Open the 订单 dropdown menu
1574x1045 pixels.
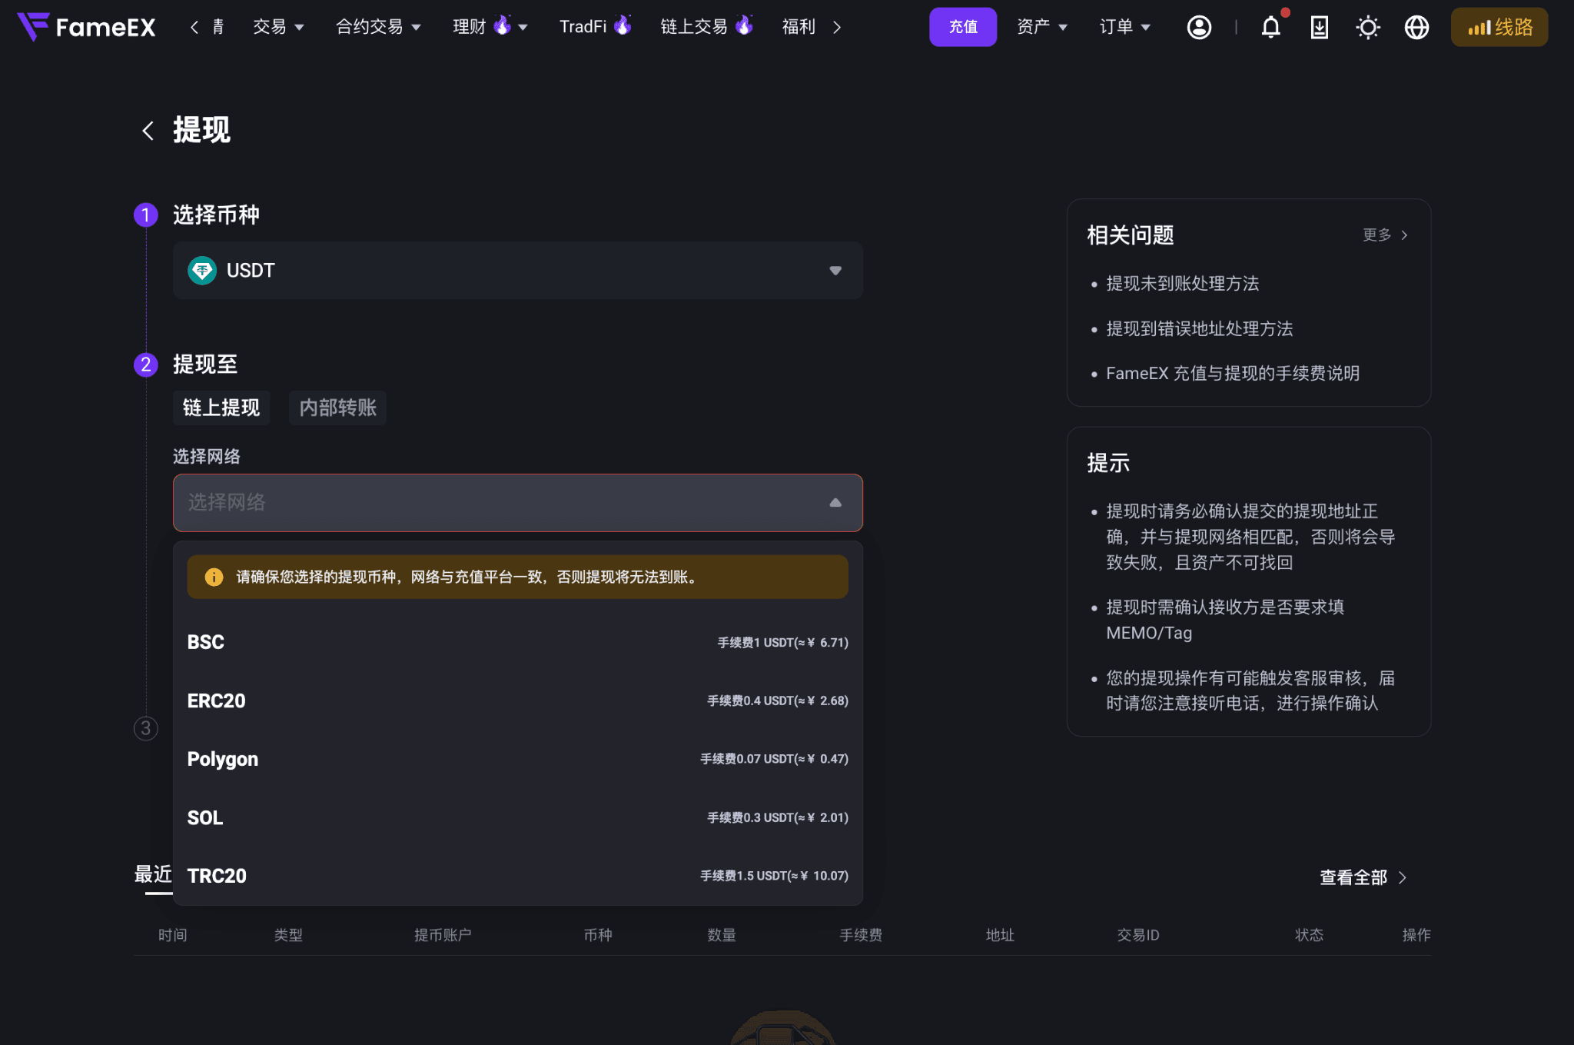(x=1125, y=27)
